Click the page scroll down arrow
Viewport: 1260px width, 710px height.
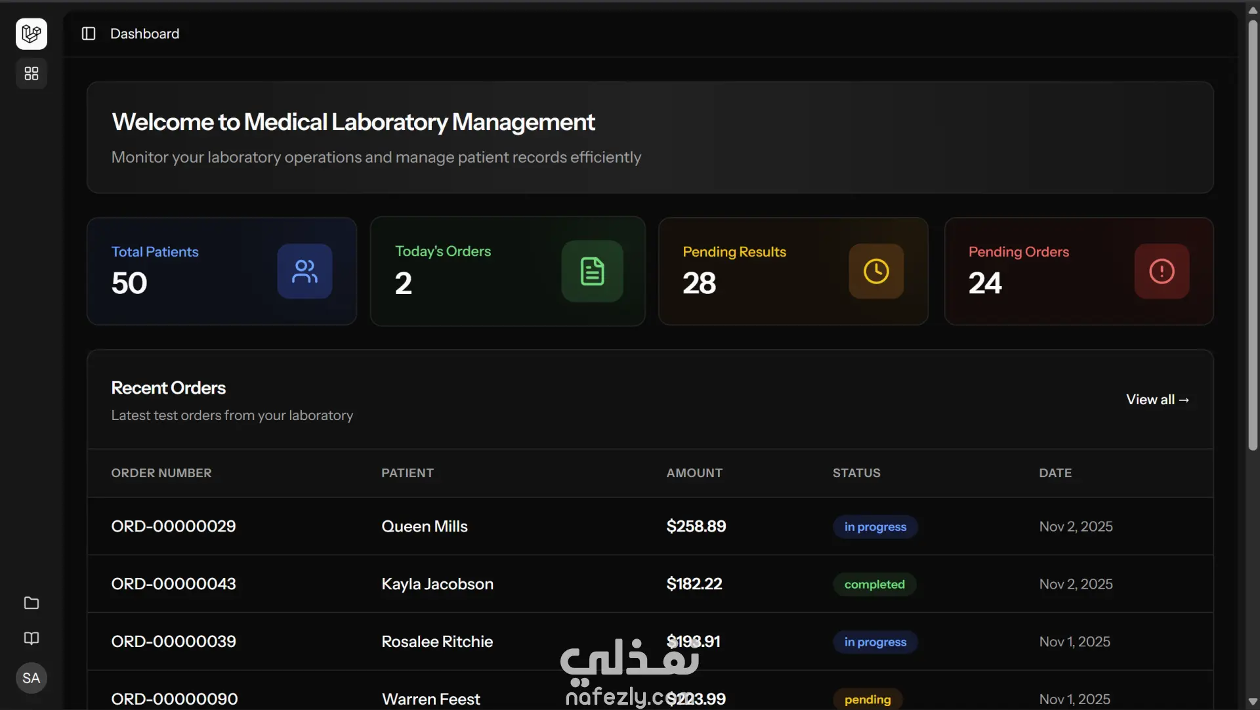click(x=1253, y=701)
